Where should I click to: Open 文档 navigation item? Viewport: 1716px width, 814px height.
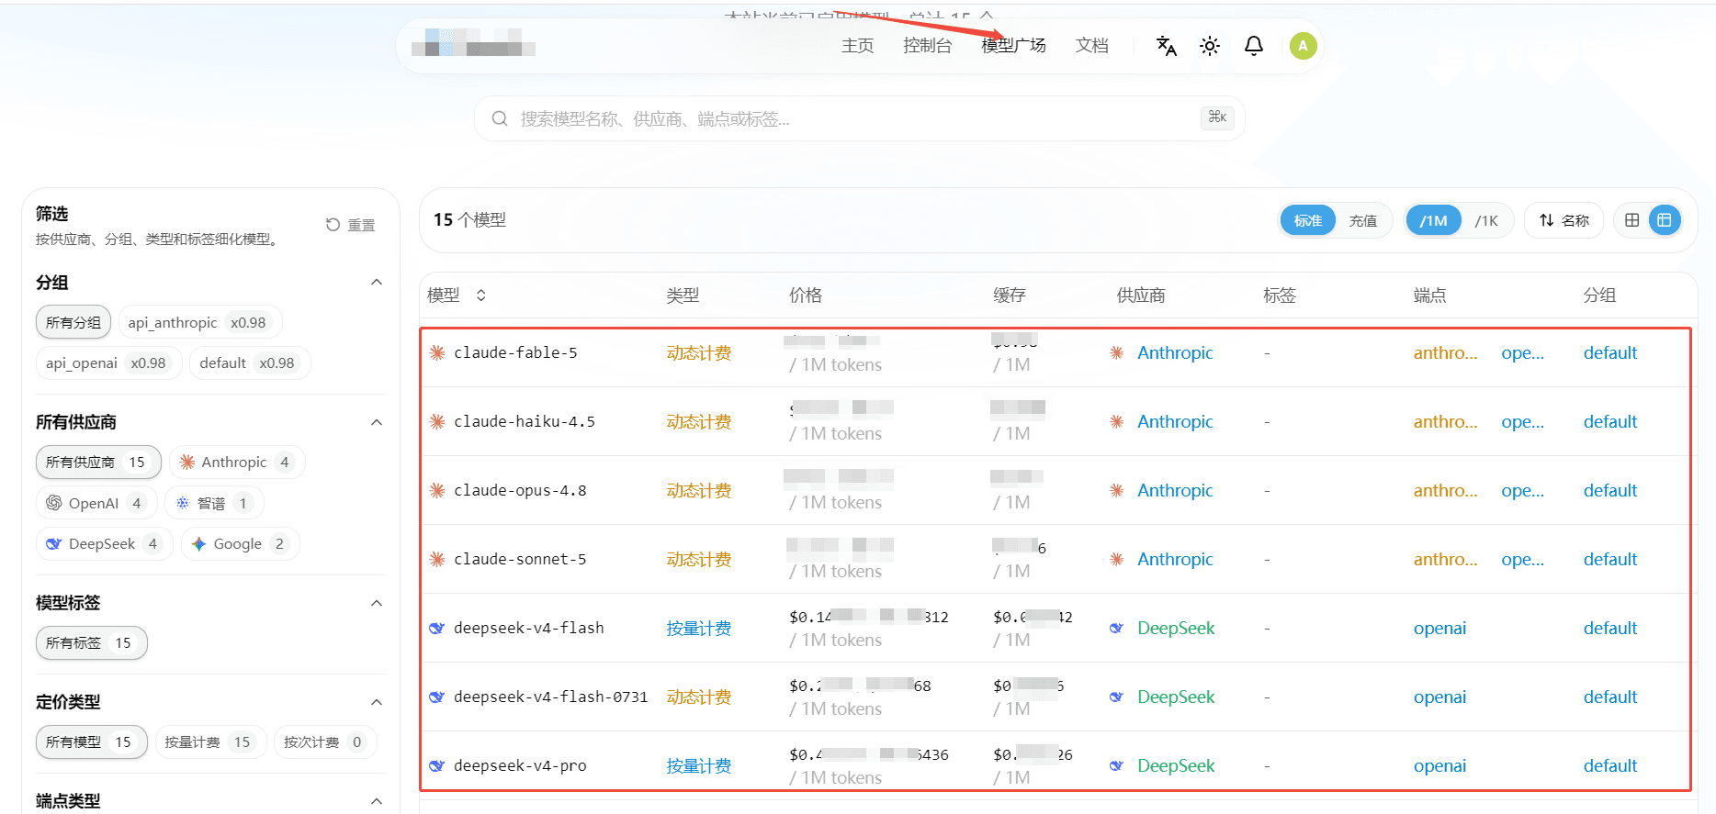1092,46
